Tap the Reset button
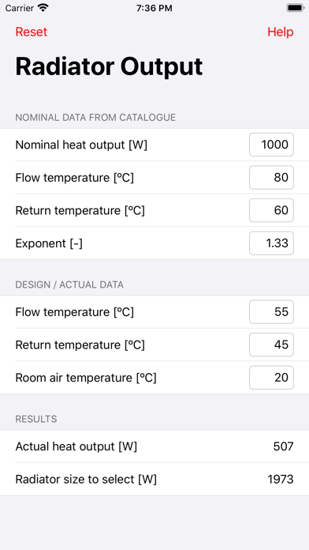 click(32, 32)
